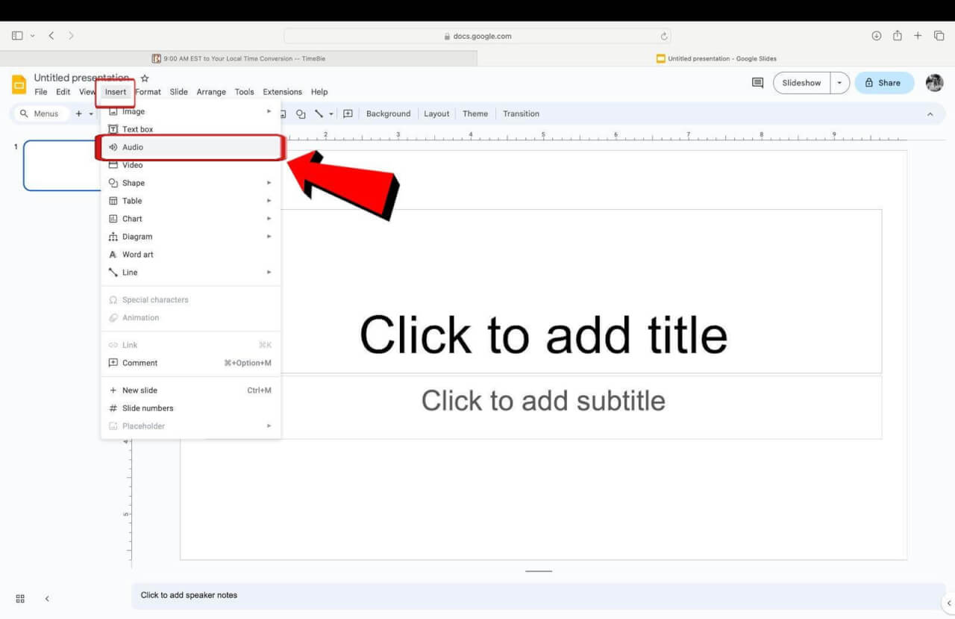Star the Untitled presentation
This screenshot has width=955, height=619.
tap(144, 77)
